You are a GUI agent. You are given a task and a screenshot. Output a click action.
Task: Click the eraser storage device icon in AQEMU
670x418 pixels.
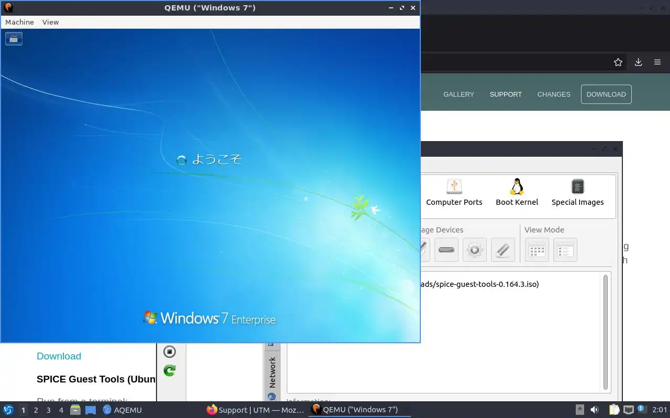coord(503,250)
